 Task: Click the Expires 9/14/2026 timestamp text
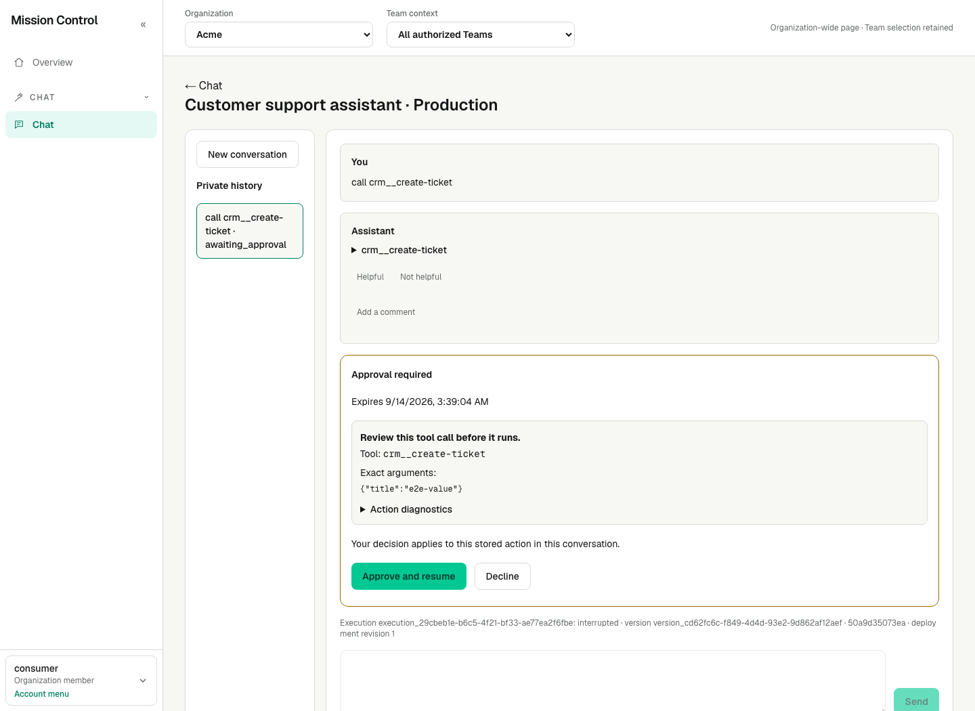[420, 402]
